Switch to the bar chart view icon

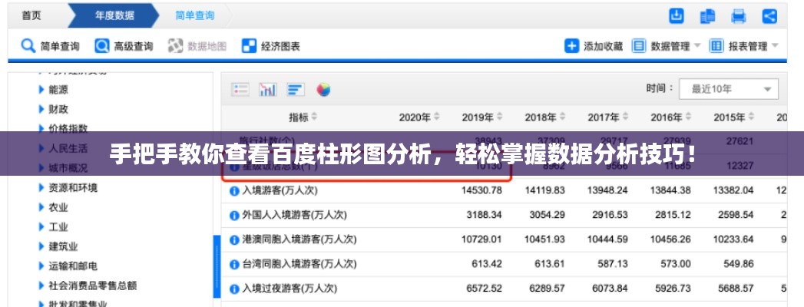(268, 90)
